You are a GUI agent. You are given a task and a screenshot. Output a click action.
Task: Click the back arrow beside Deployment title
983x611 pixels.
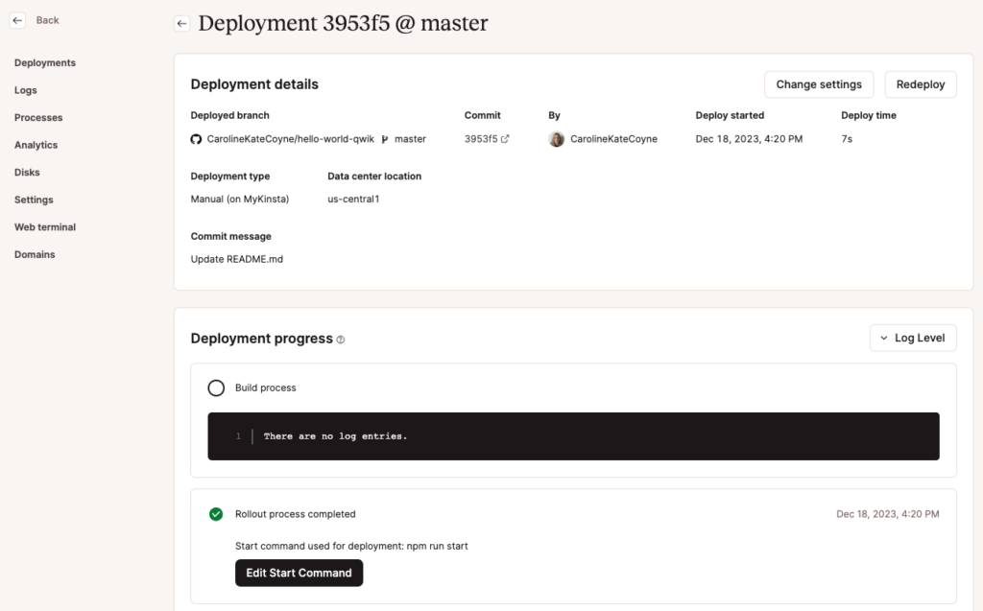pos(181,24)
